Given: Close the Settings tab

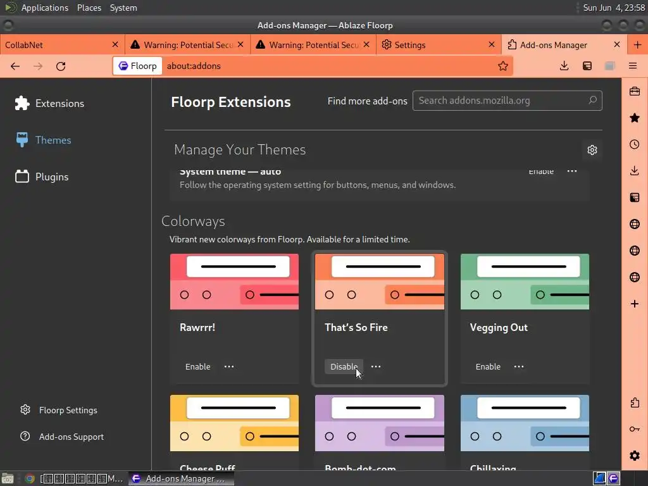Looking at the screenshot, I should point(492,45).
